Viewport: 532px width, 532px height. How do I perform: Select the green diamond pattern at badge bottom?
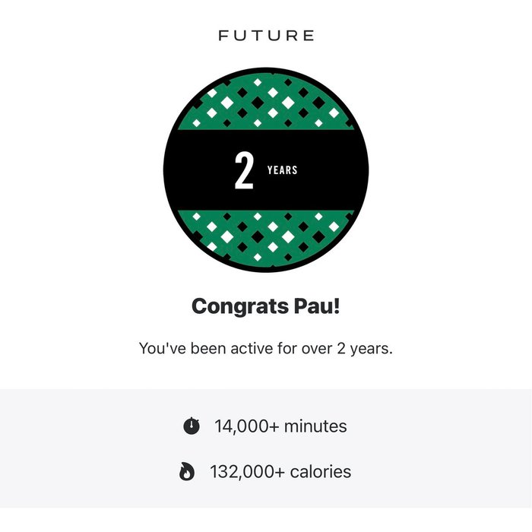coord(266,236)
